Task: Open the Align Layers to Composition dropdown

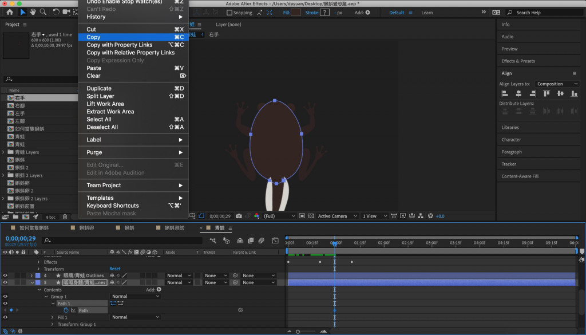Action: (557, 84)
